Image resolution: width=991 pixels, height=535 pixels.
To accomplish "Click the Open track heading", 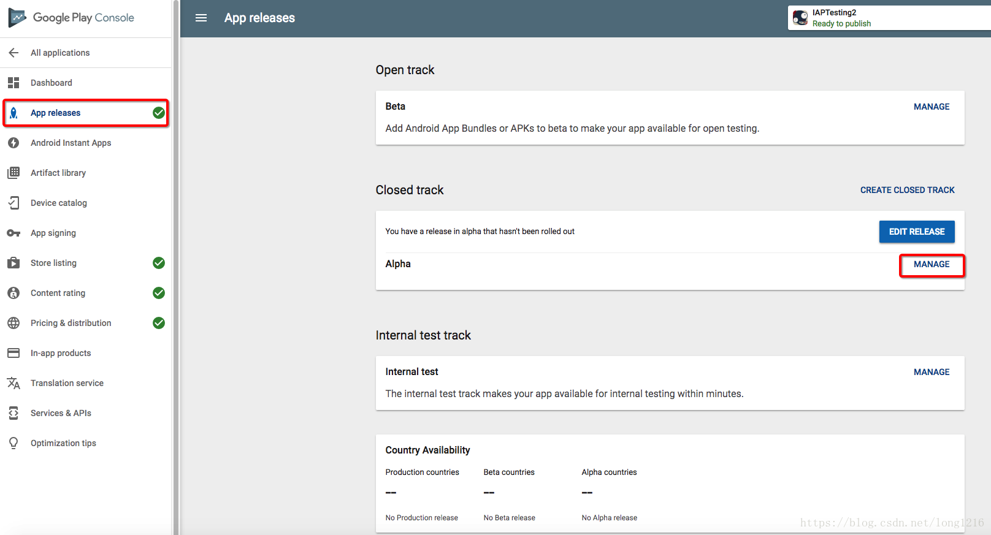I will click(x=405, y=70).
